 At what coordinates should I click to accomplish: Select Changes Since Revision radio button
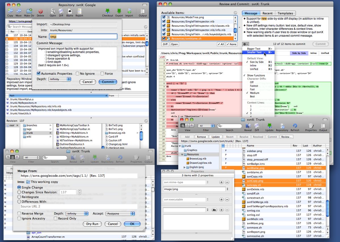pyautogui.click(x=19, y=192)
